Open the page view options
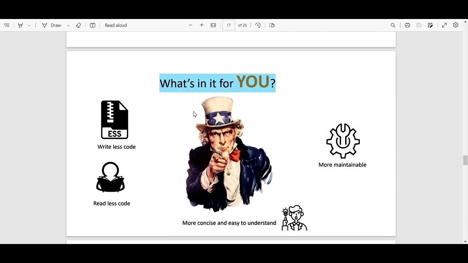468x263 pixels. click(x=272, y=25)
